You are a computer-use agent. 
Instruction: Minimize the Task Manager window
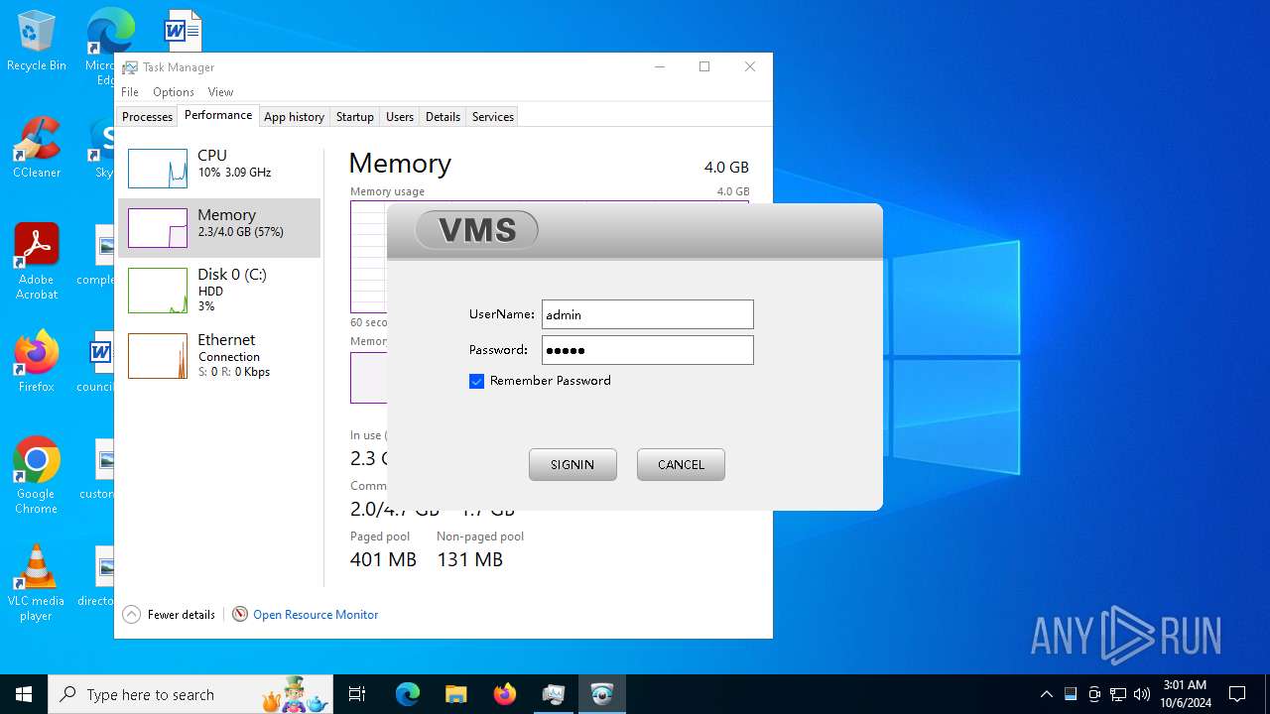click(x=661, y=66)
